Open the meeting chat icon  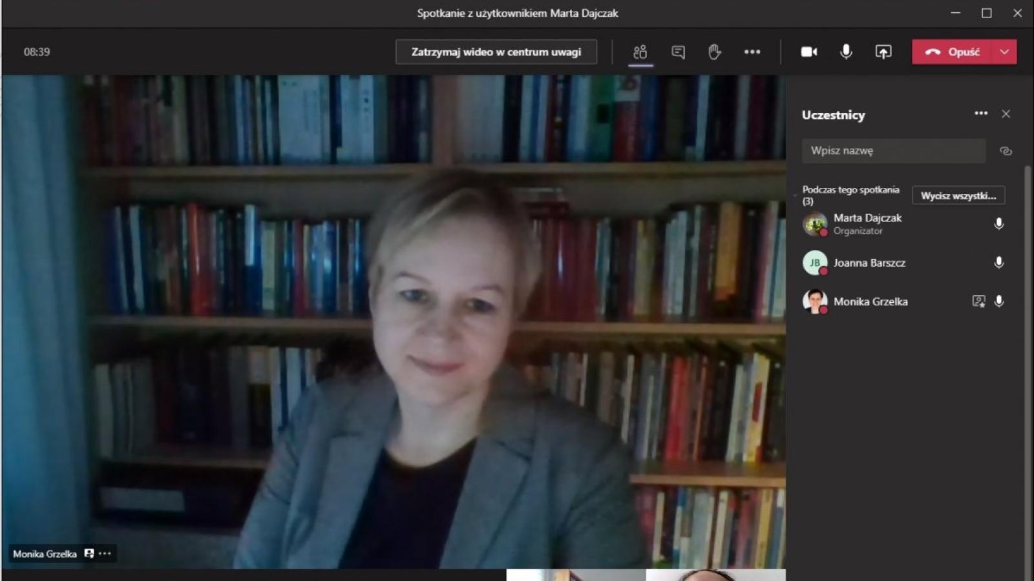677,52
